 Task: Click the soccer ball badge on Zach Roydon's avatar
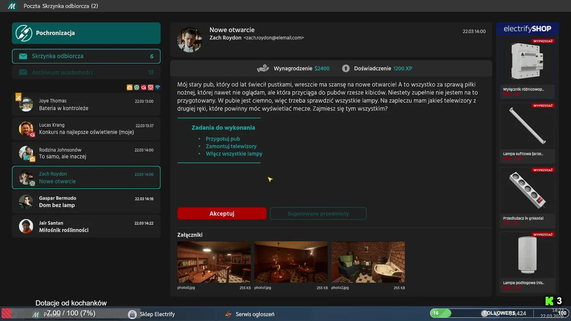[32, 183]
